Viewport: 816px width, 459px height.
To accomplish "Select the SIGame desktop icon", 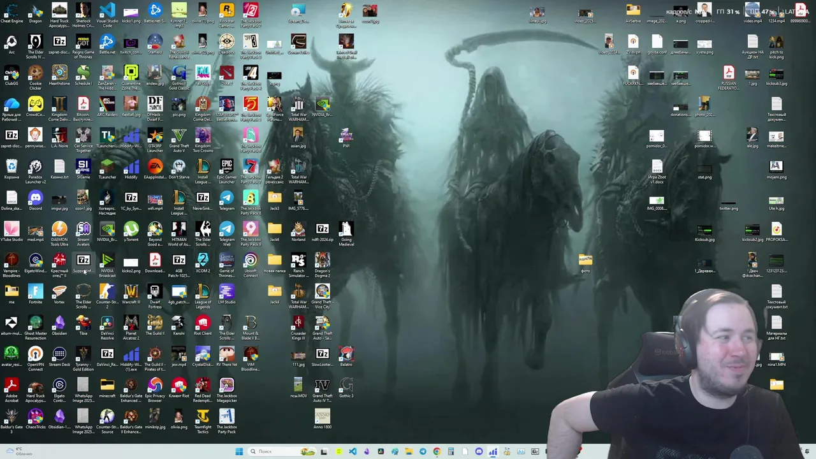I will tap(83, 167).
